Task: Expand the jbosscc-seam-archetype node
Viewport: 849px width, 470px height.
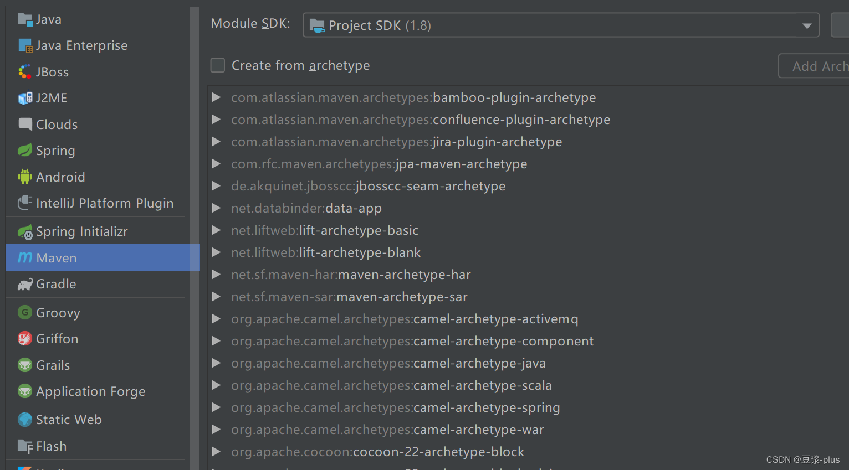Action: coord(217,186)
